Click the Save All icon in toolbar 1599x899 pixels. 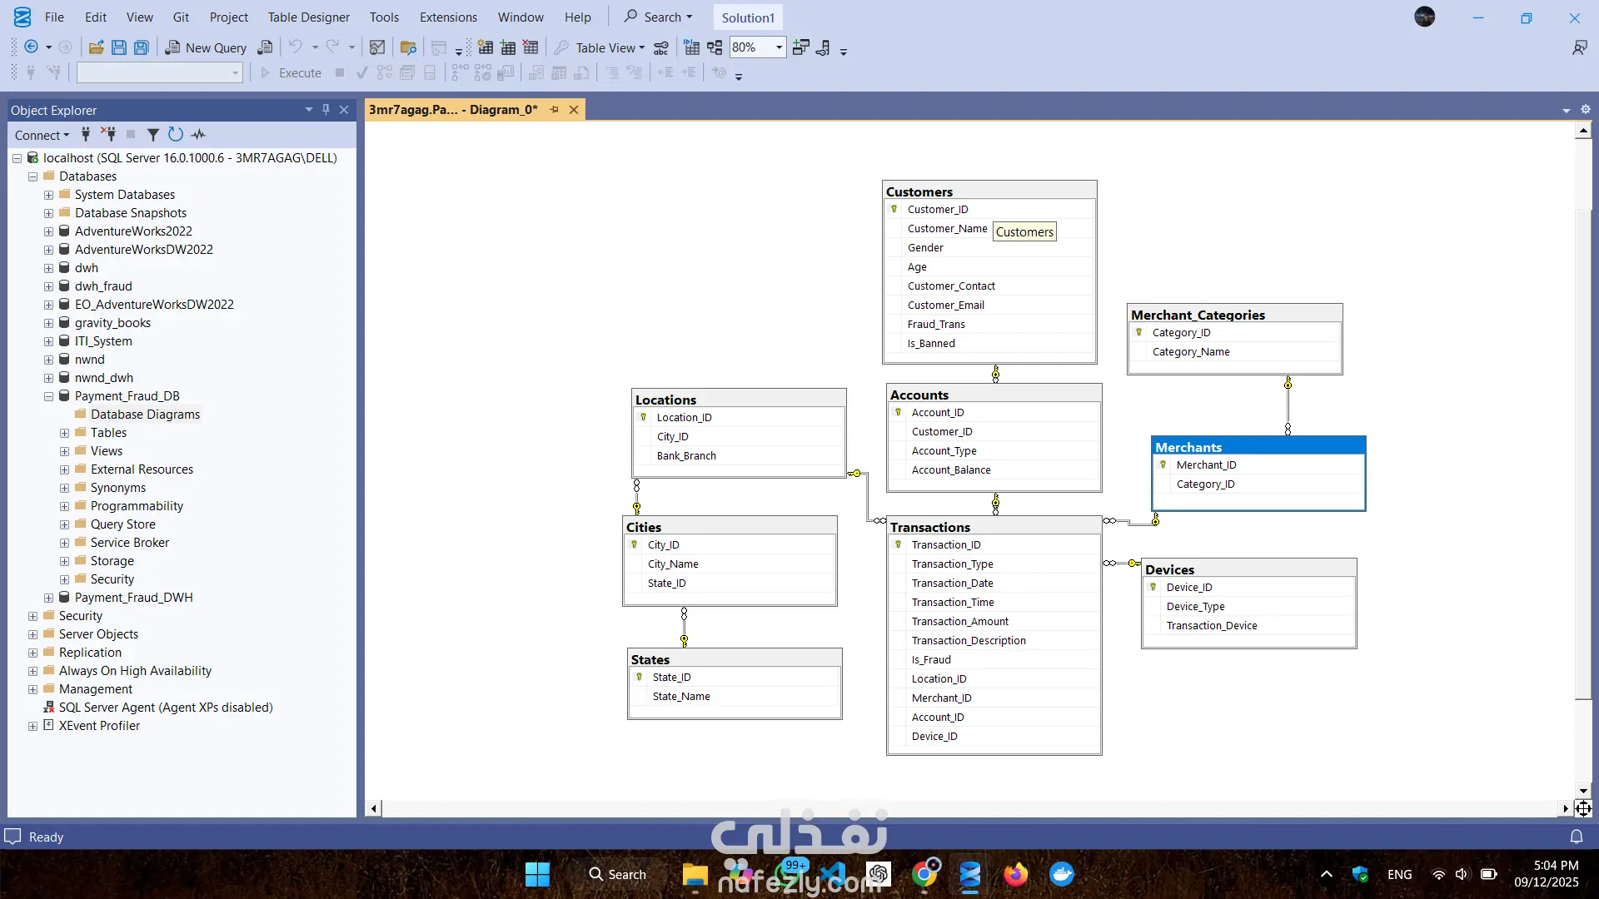(142, 47)
